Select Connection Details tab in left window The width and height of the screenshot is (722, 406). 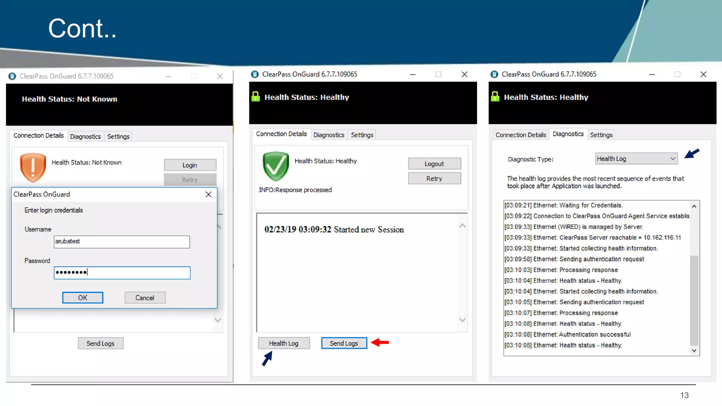point(38,136)
